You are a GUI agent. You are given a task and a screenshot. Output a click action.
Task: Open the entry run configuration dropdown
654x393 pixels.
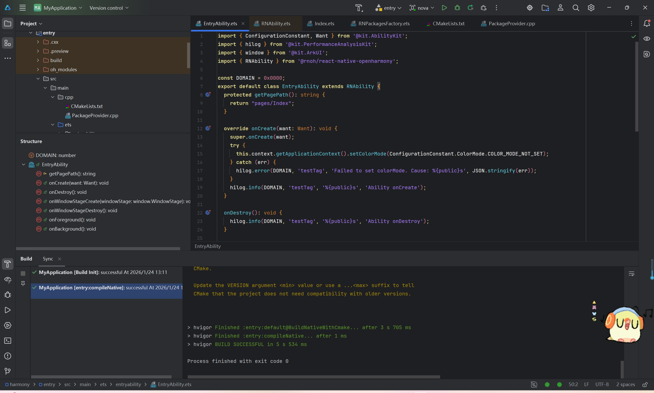pyautogui.click(x=388, y=8)
